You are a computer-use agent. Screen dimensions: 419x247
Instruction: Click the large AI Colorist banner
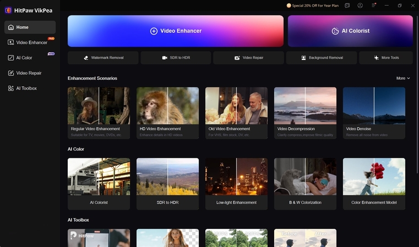[350, 31]
